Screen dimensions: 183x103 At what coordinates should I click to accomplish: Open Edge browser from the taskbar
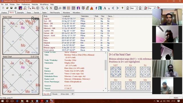point(17,101)
